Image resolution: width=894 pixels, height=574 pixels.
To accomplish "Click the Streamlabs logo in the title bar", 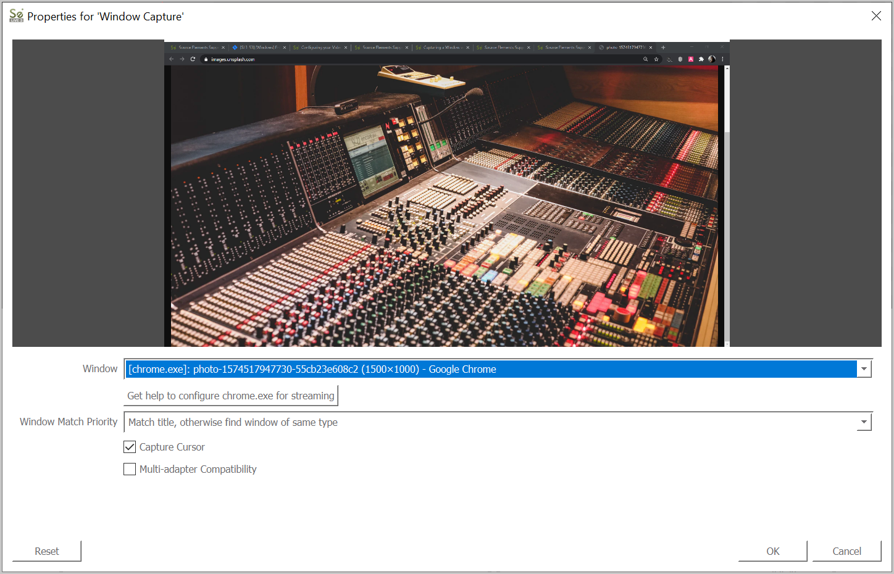I will pos(16,15).
